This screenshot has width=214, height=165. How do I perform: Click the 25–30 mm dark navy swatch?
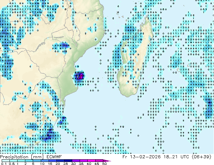(68, 161)
